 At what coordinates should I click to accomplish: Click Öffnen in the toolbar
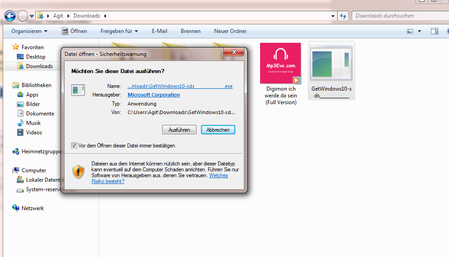(x=74, y=31)
